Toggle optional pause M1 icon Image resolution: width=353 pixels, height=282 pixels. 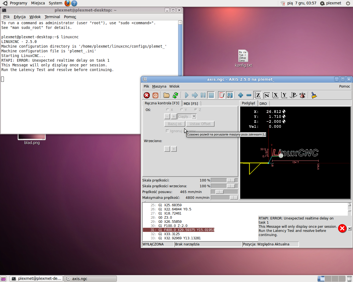click(230, 95)
